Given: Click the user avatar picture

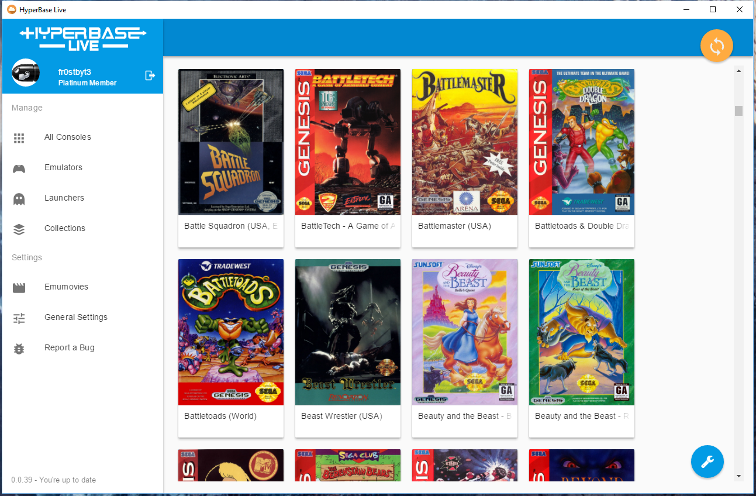Looking at the screenshot, I should tap(26, 73).
